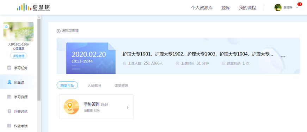Screen dimensions: 307x132
Task: Click the 1 次 interaction count
Action: 246,63
